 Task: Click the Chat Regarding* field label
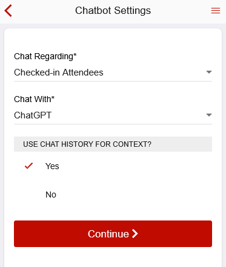[x=45, y=56]
